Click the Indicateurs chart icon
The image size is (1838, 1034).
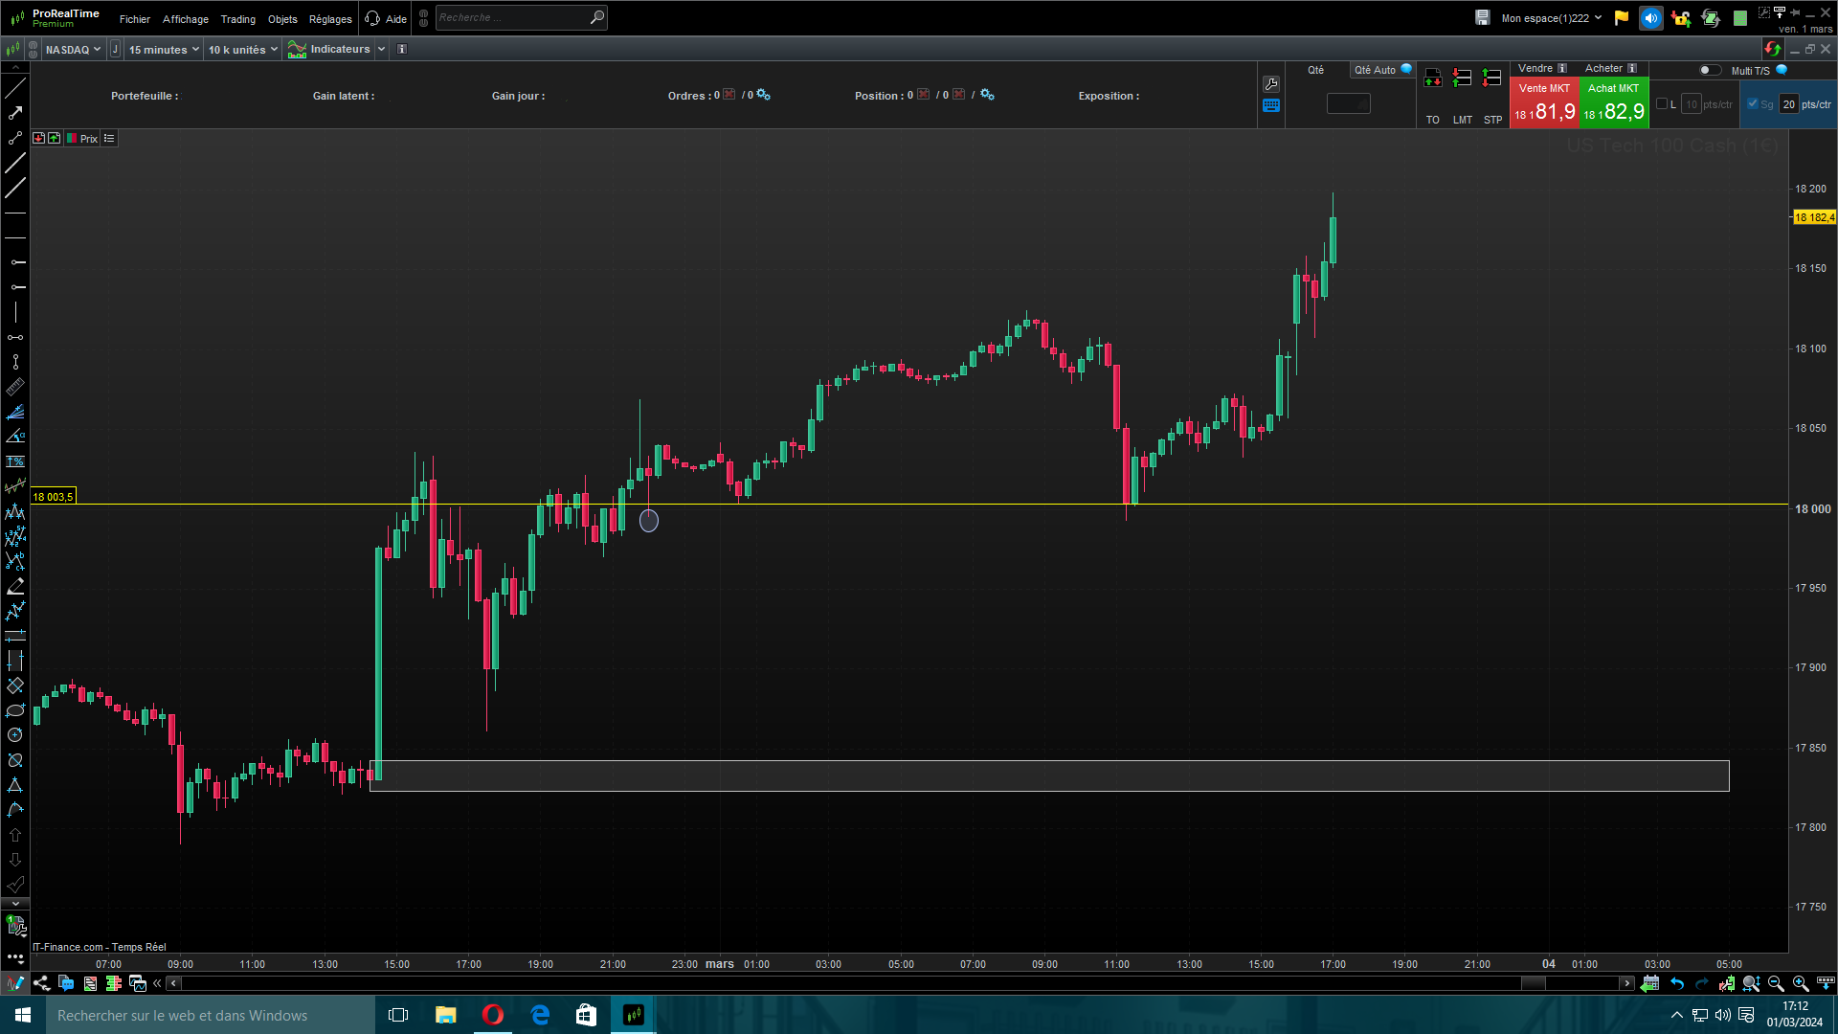tap(297, 50)
